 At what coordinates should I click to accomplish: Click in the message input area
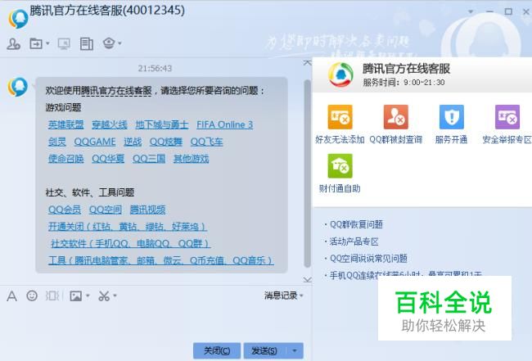coord(156,323)
